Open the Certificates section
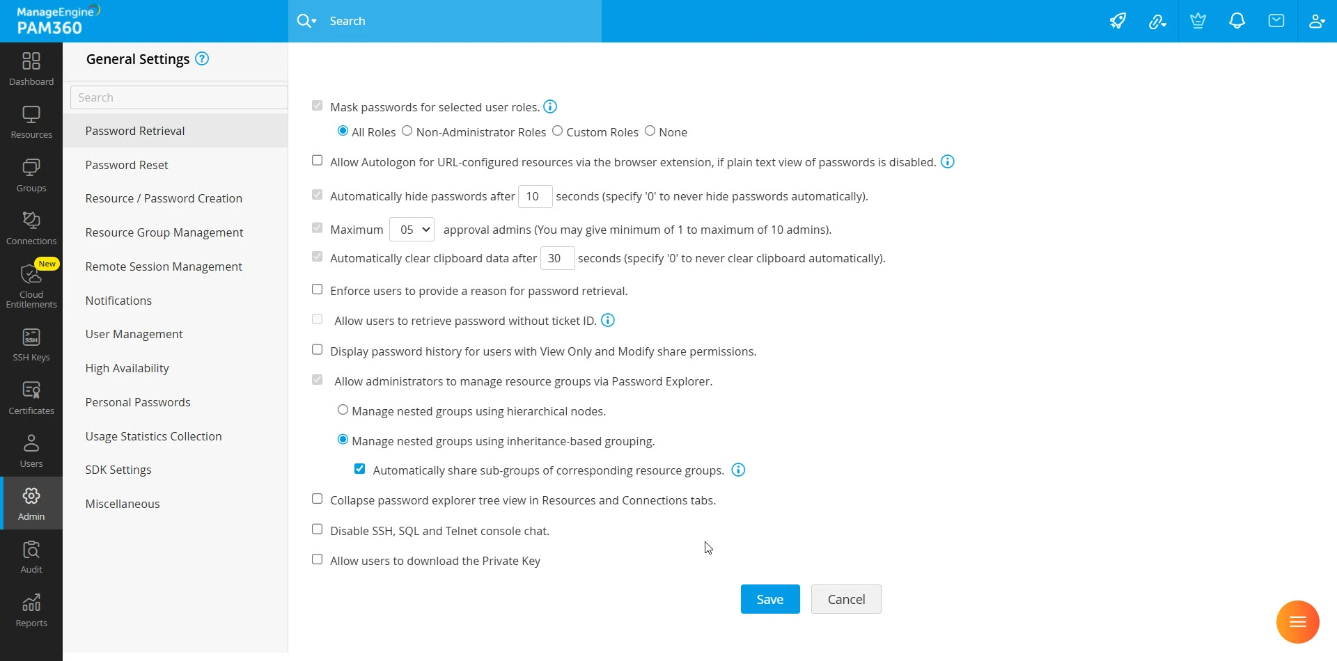Viewport: 1337px width, 661px height. (x=31, y=397)
